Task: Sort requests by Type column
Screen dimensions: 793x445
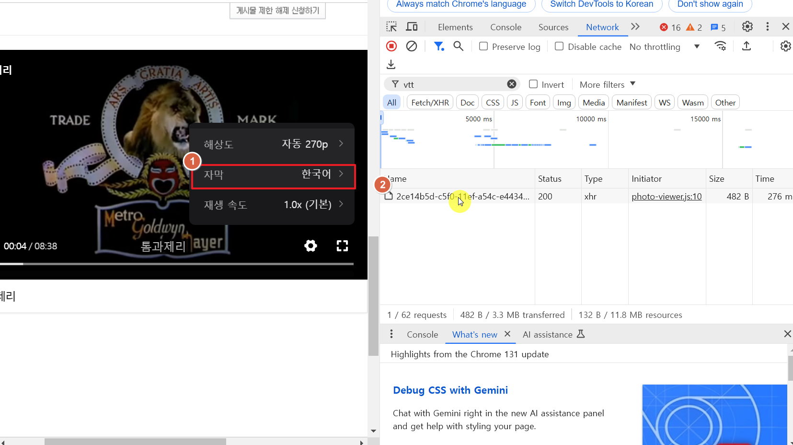Action: pos(604,178)
